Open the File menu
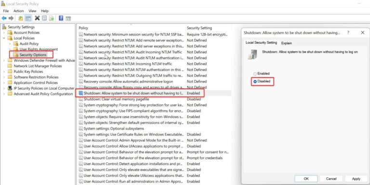 [x=6, y=11]
